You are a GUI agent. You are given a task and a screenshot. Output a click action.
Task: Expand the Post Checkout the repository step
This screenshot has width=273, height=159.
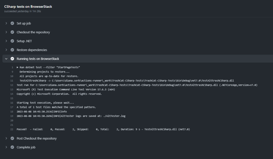tap(6, 138)
